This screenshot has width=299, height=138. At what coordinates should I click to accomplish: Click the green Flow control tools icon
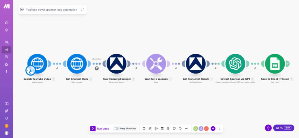point(195,128)
